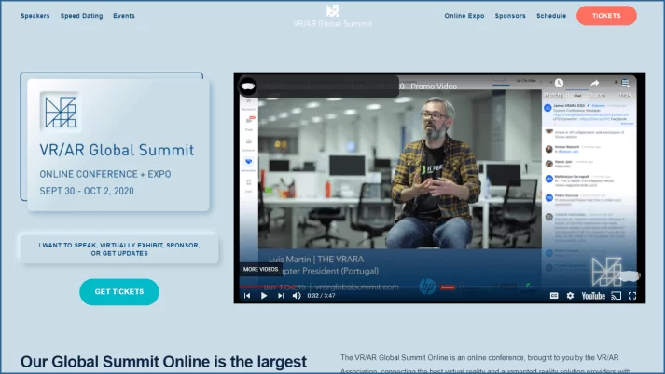Image resolution: width=665 pixels, height=374 pixels.
Task: Cast the video to a device
Action: [x=616, y=296]
